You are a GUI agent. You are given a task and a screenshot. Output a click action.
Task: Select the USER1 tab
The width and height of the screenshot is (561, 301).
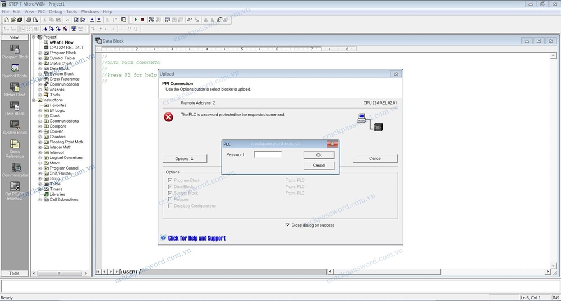[x=130, y=271]
